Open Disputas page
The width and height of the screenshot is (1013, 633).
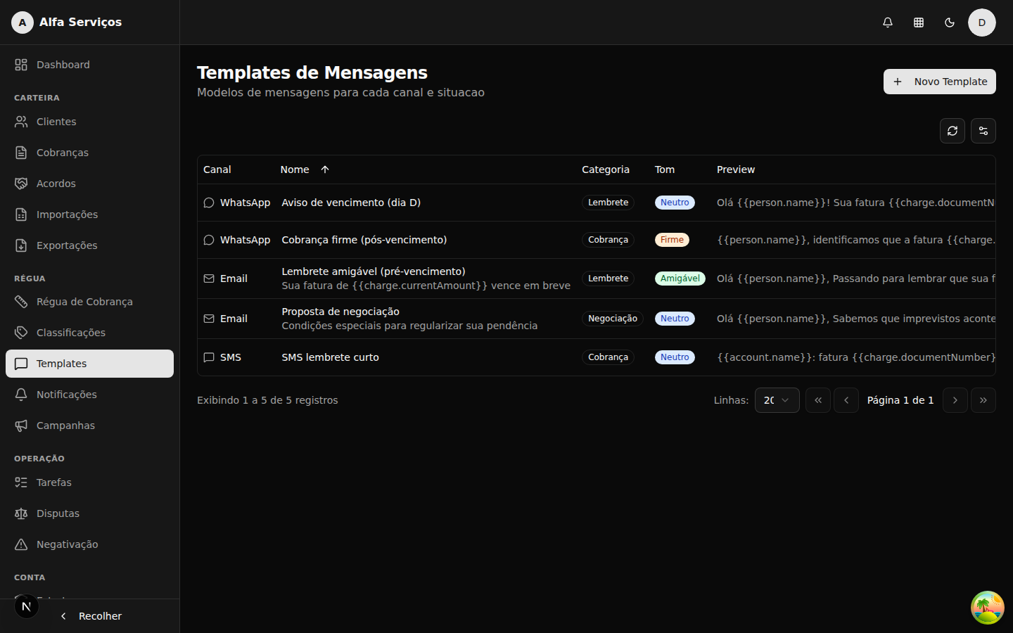pos(89,513)
